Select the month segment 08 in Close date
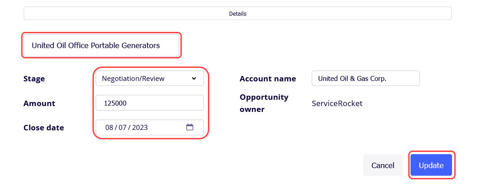The image size is (480, 191). [109, 128]
